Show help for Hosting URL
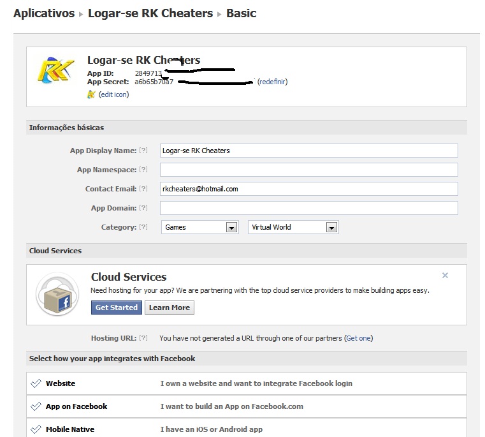Image resolution: width=485 pixels, height=437 pixels. click(x=143, y=338)
